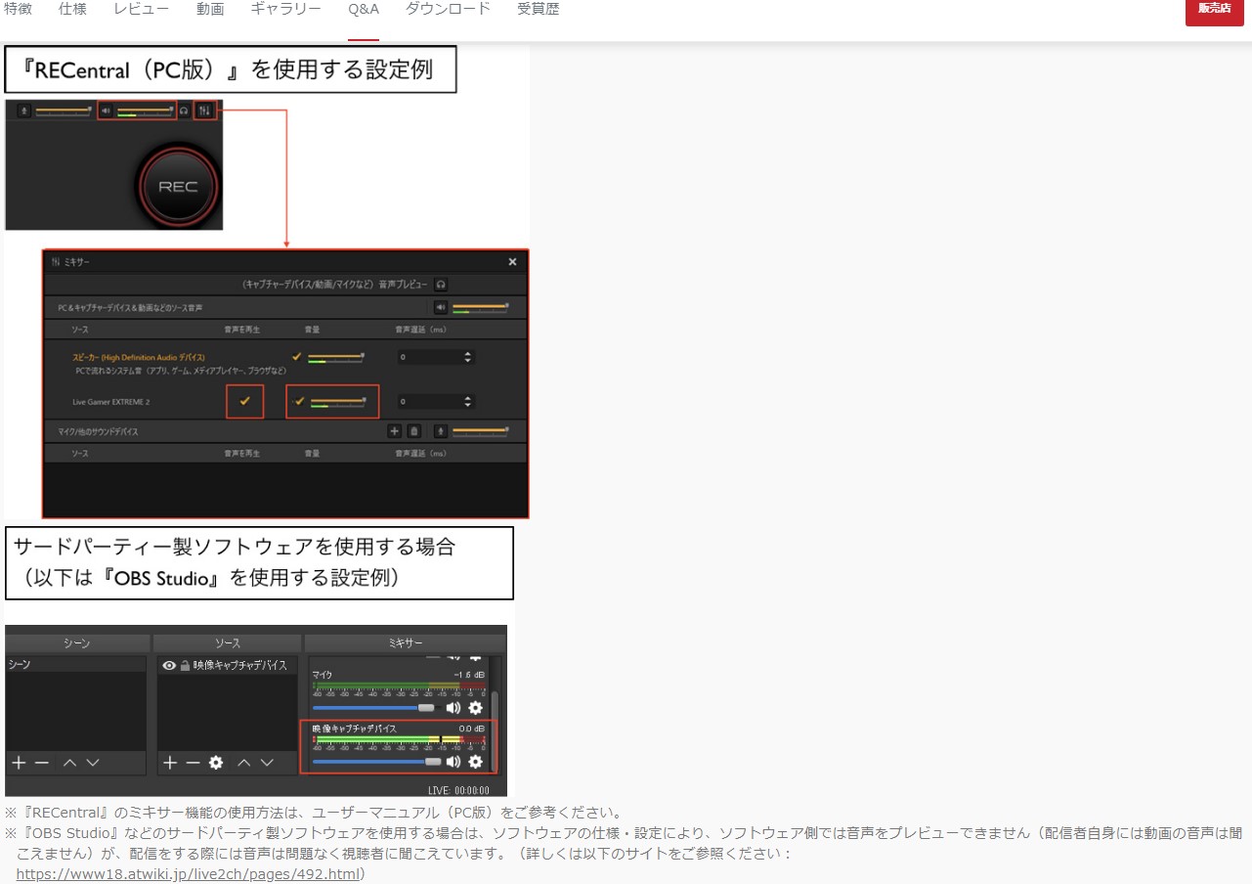The height and width of the screenshot is (884, 1252).
Task: Open the 仕様 tab
Action: [x=73, y=9]
